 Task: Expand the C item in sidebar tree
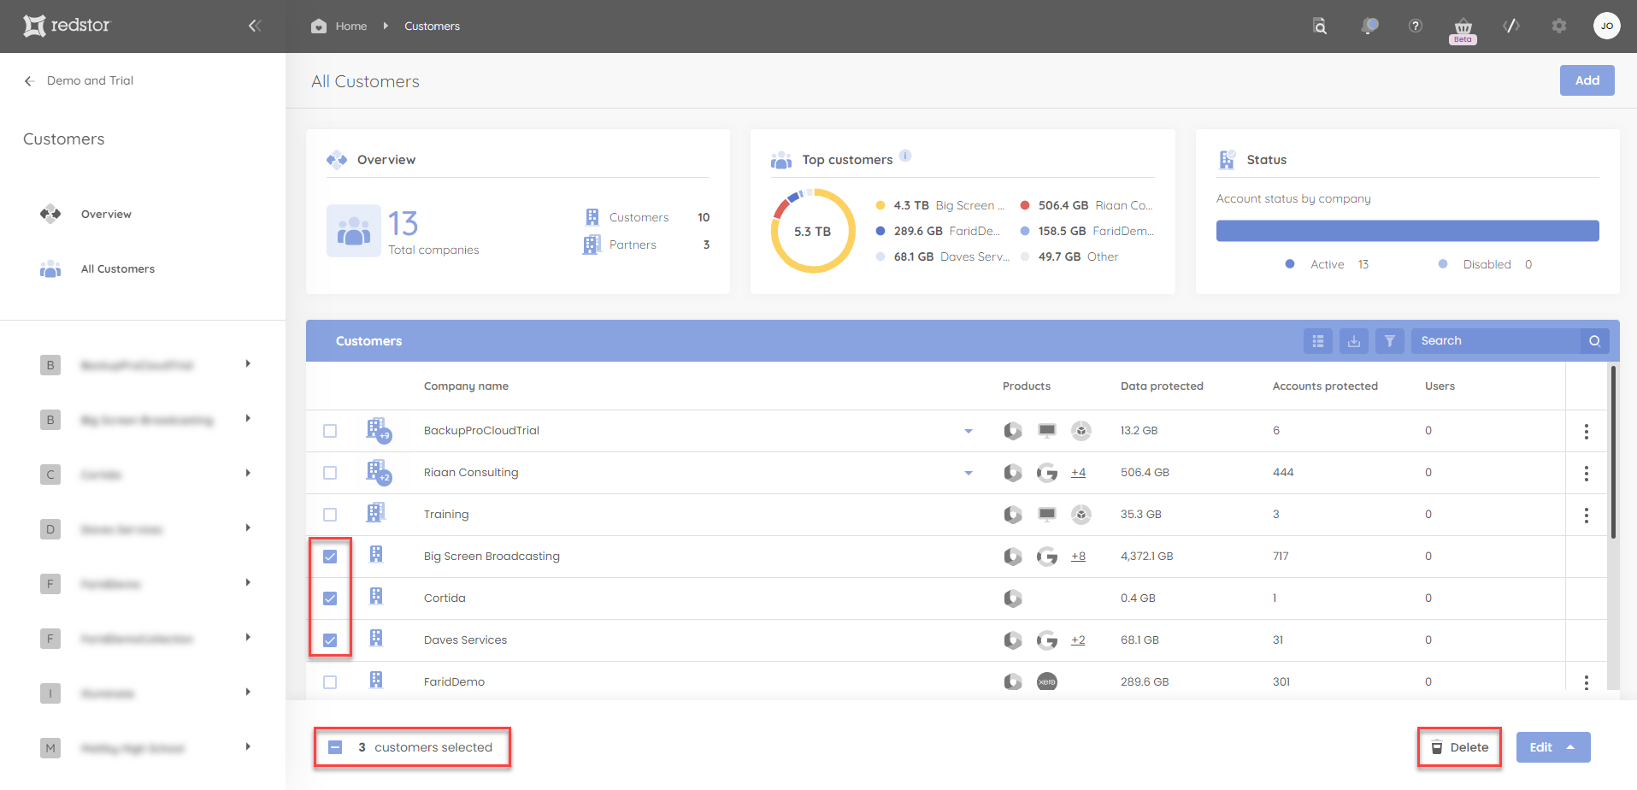point(248,474)
